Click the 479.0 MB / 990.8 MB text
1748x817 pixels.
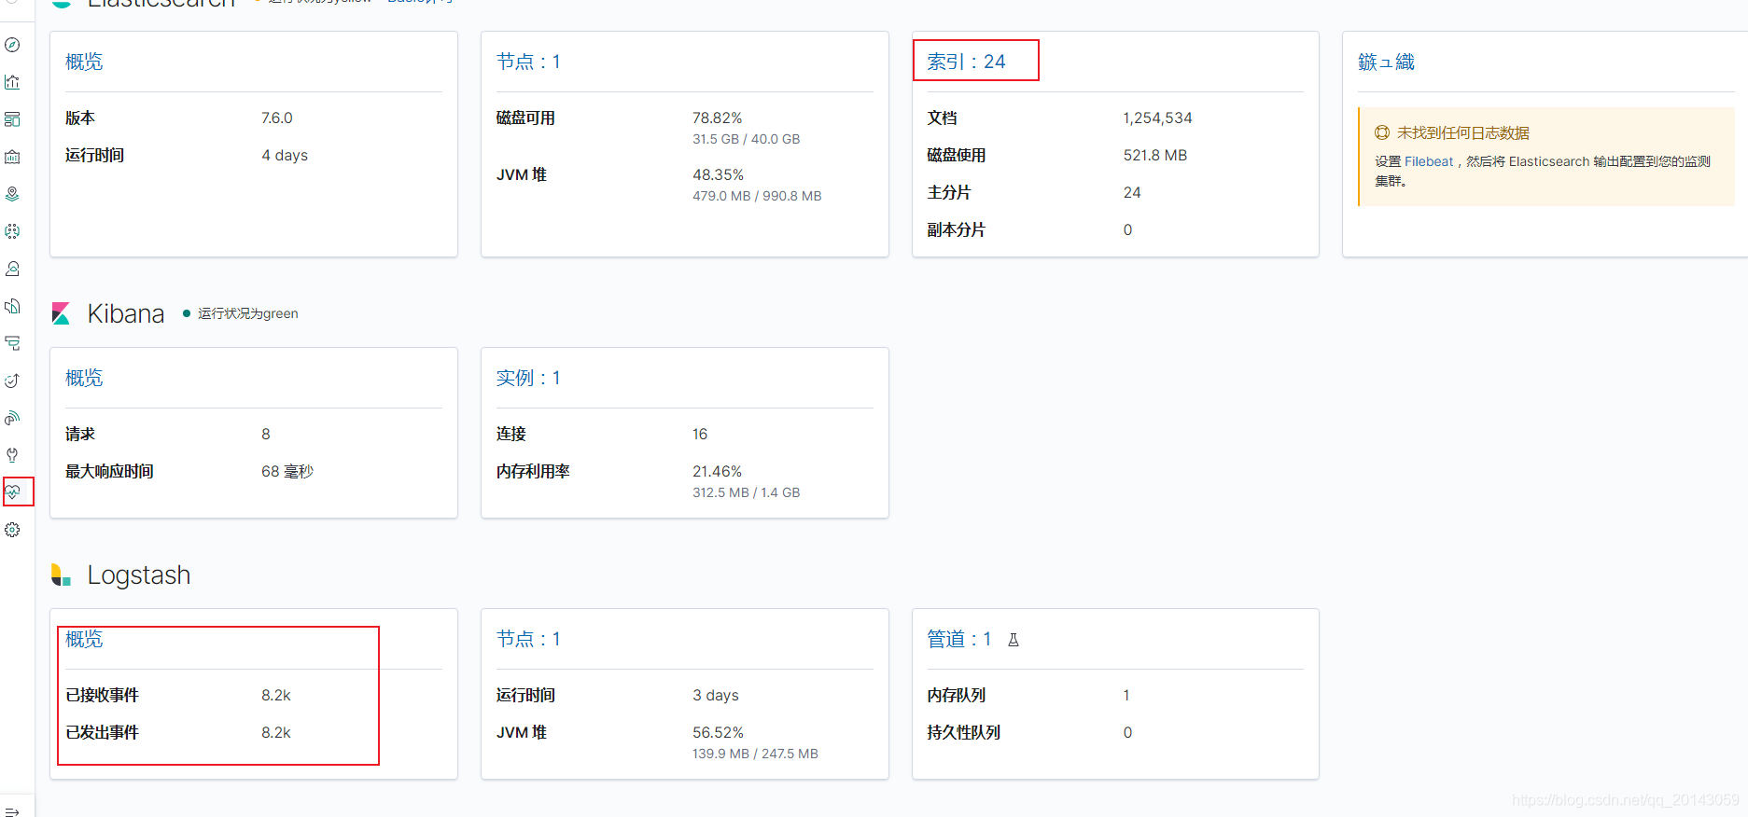point(757,196)
